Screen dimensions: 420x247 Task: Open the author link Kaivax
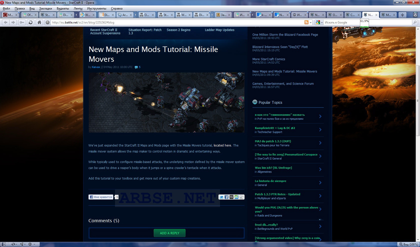coord(96,67)
